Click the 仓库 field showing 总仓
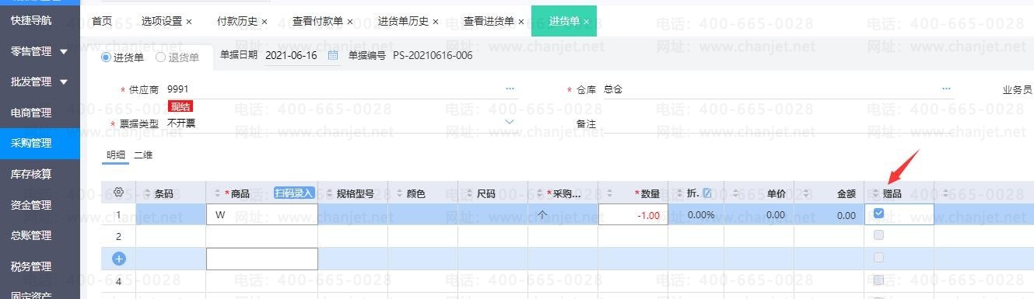This screenshot has width=1034, height=299. (x=778, y=89)
